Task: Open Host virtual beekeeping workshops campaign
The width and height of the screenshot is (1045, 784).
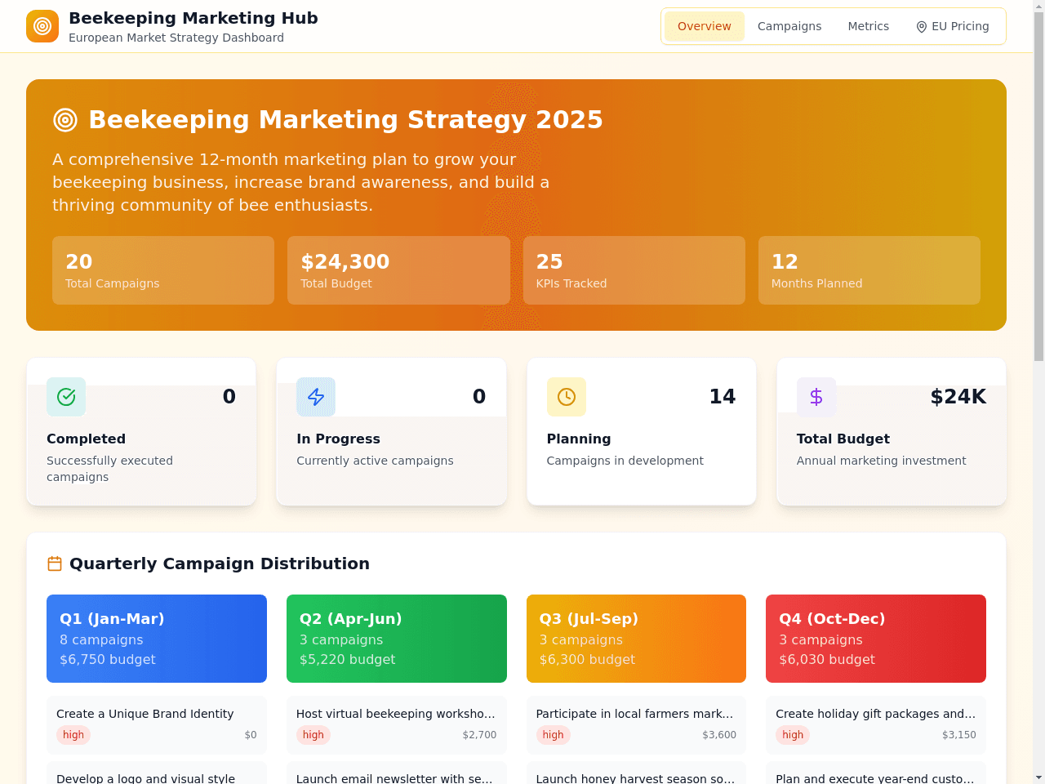Action: click(x=397, y=725)
